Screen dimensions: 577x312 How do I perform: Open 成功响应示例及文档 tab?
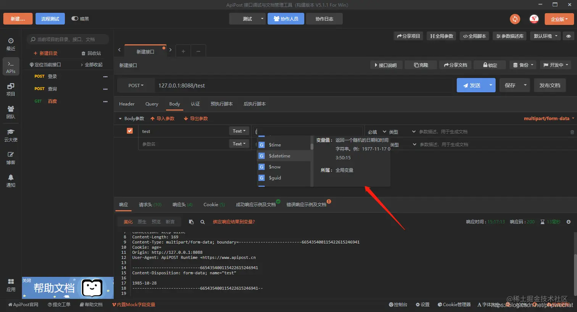pos(256,205)
